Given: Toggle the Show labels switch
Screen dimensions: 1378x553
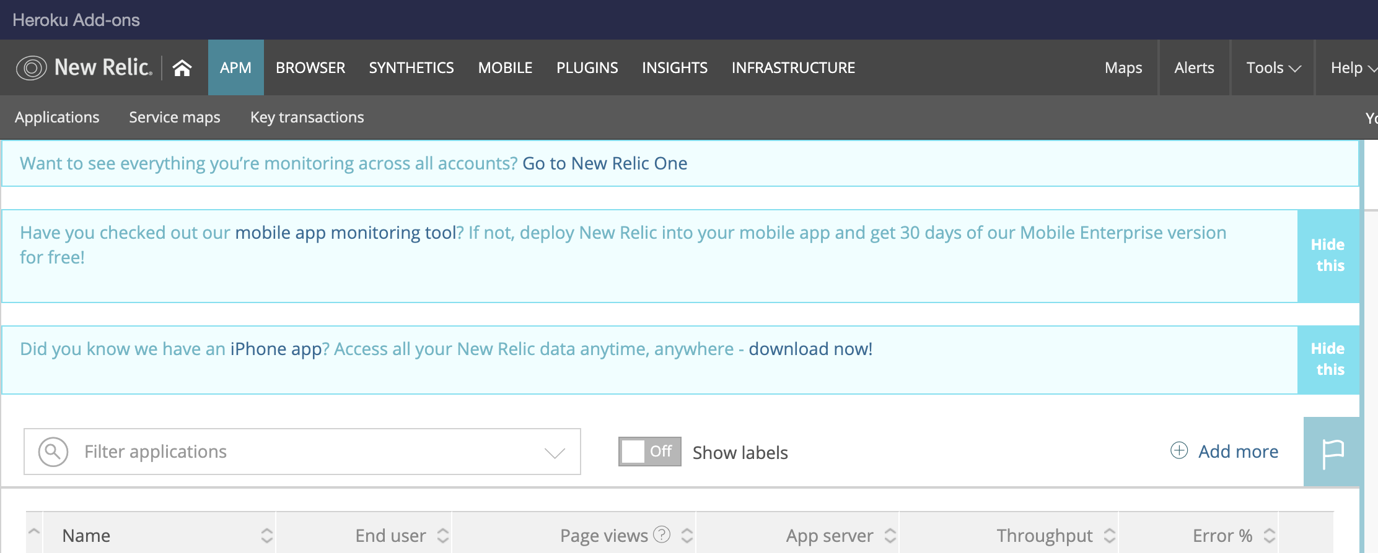Looking at the screenshot, I should (x=650, y=452).
